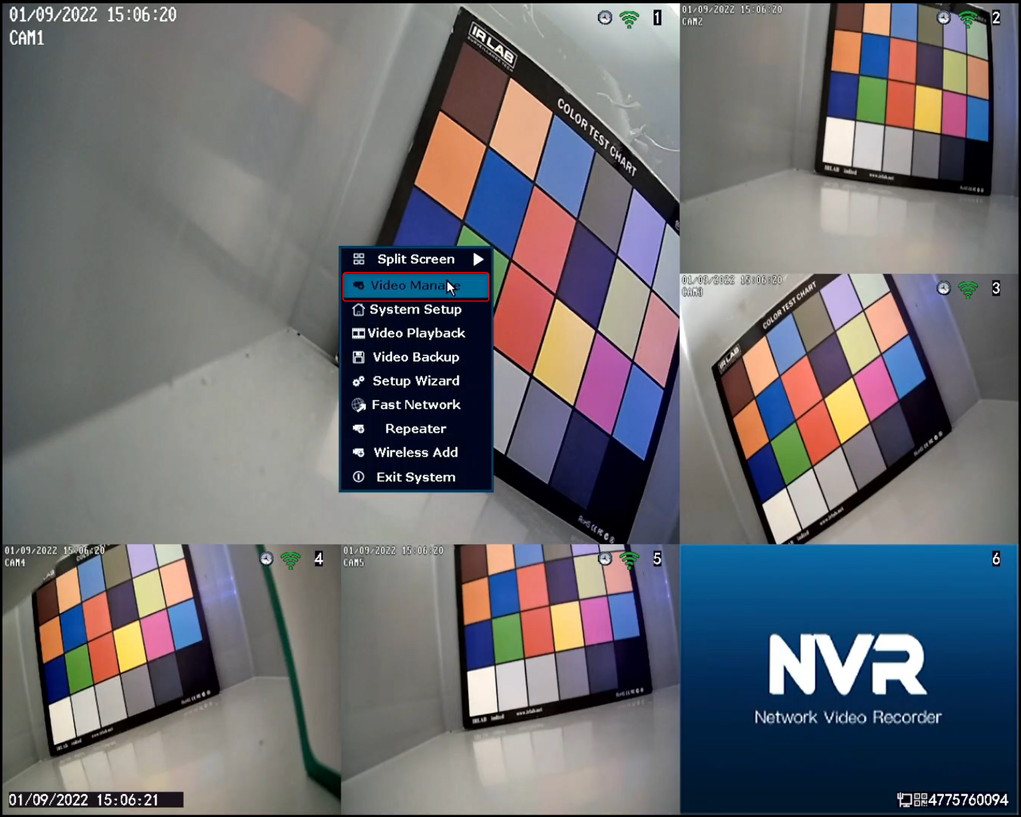Click CAM4 wireless signal icon
The width and height of the screenshot is (1021, 817).
[x=291, y=560]
